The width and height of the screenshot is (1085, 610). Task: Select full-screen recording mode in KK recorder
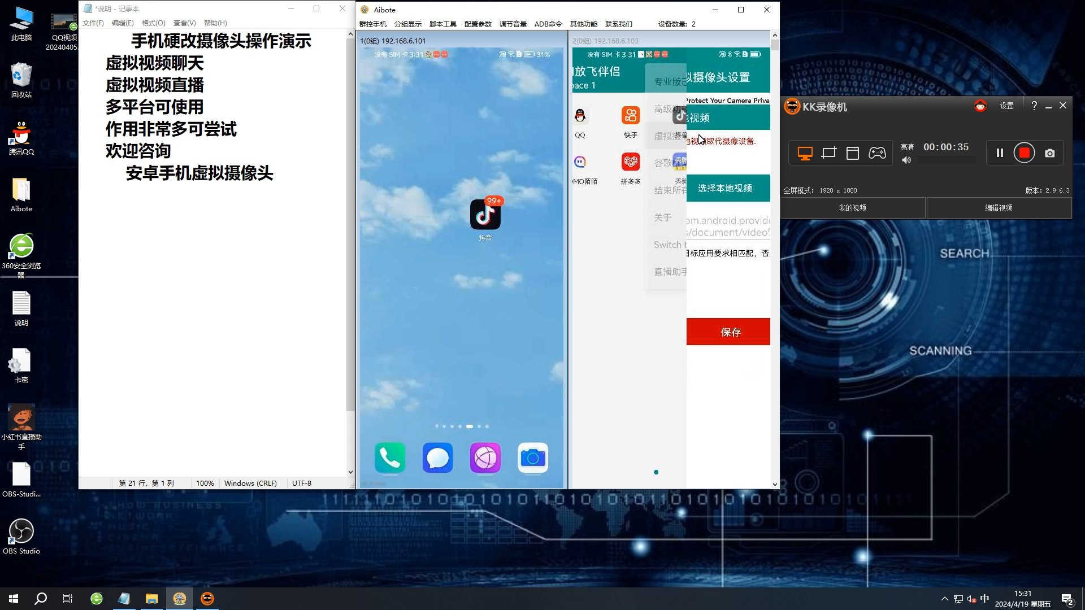(x=805, y=153)
